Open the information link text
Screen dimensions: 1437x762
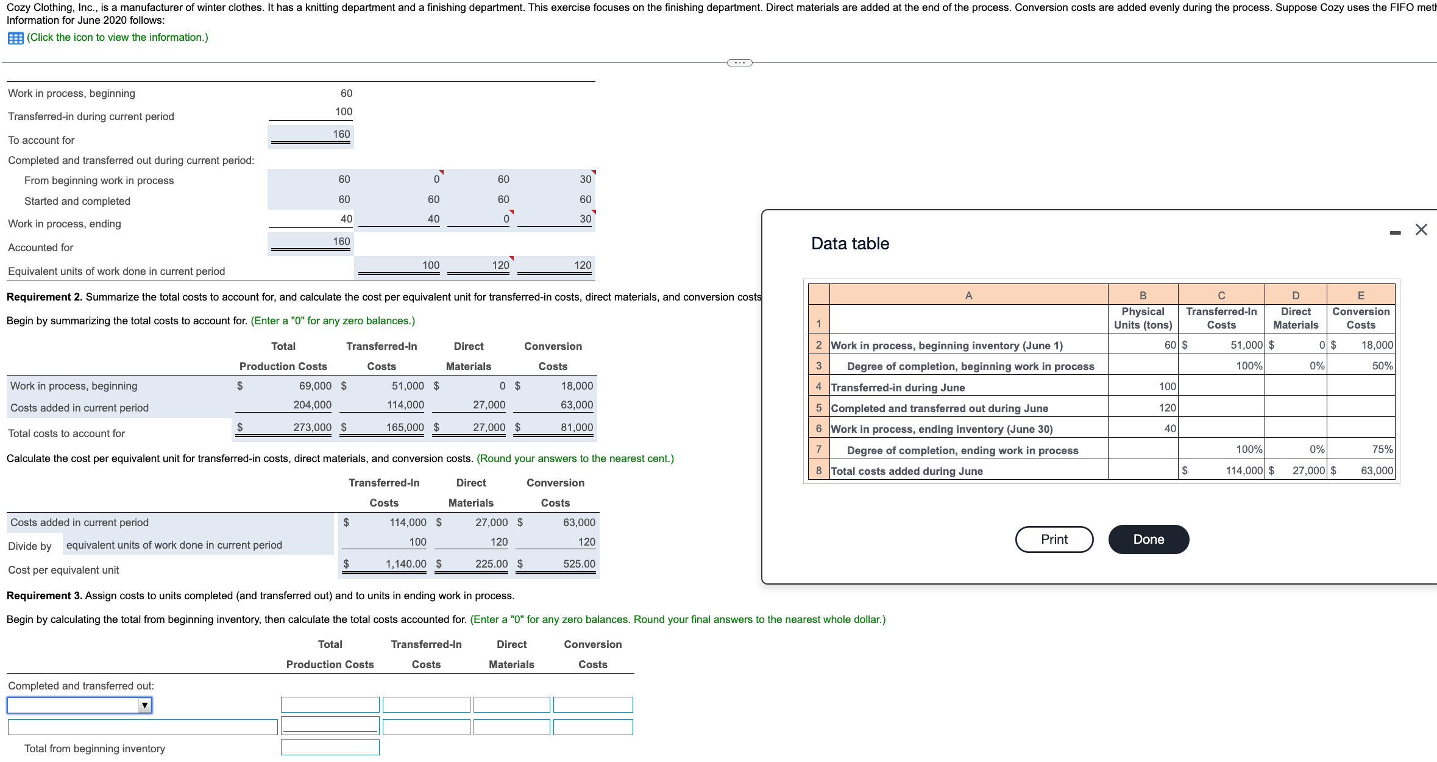(118, 38)
